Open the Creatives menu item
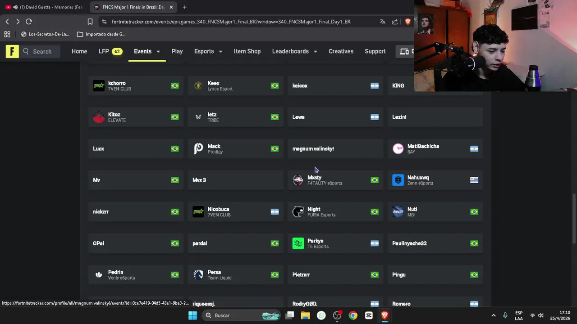The height and width of the screenshot is (324, 577). point(341,51)
